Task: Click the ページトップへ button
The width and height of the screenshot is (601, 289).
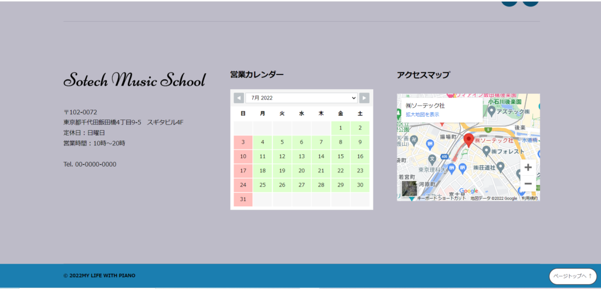Action: tap(572, 276)
